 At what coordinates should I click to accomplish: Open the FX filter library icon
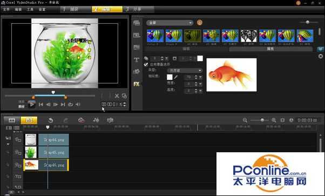tap(137, 84)
